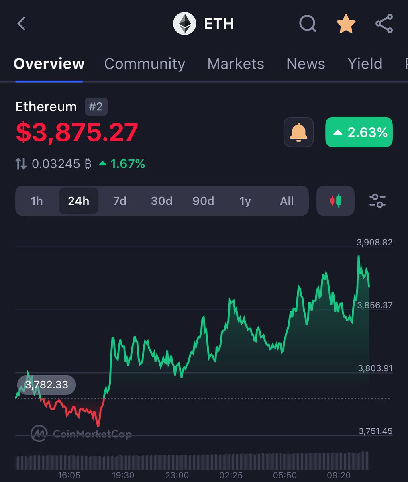Tap the Ethereum name label

(46, 107)
